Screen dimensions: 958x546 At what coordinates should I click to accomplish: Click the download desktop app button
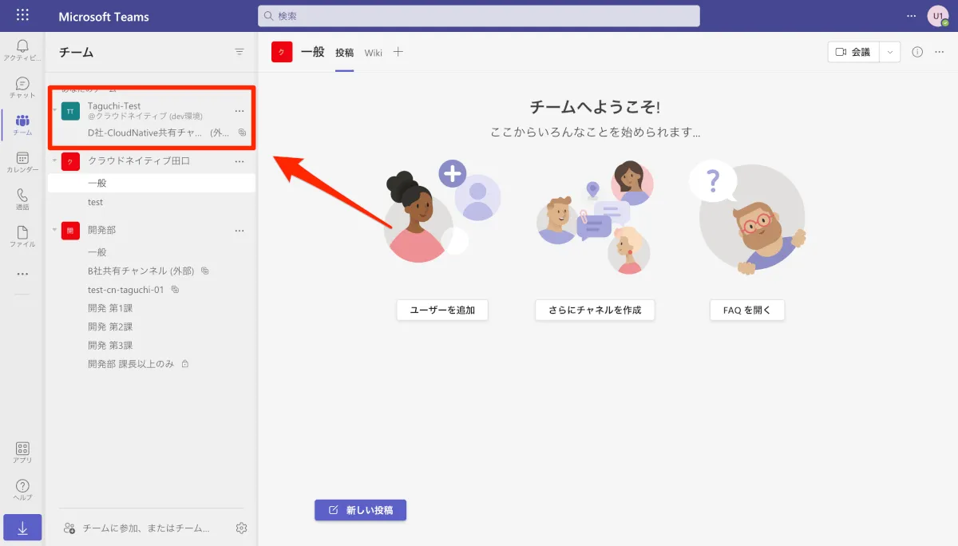22,528
